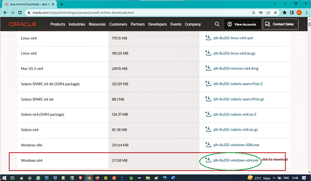Reload the page using the refresh icon

[x=20, y=12]
